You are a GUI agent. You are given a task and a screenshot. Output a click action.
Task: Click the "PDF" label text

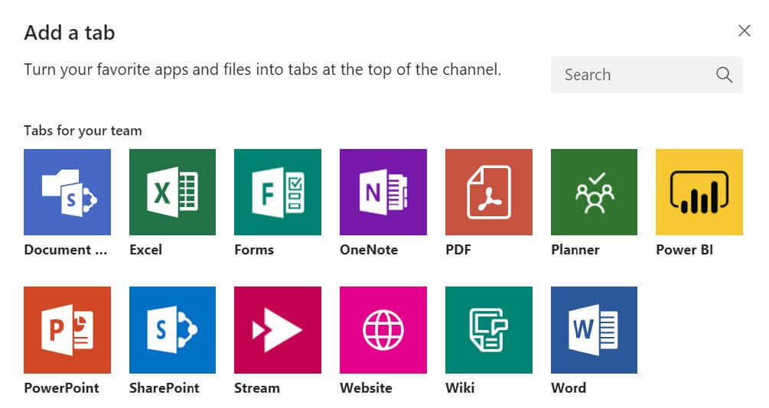(x=458, y=250)
